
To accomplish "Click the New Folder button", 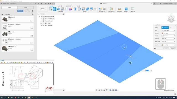I will point(27,11).
